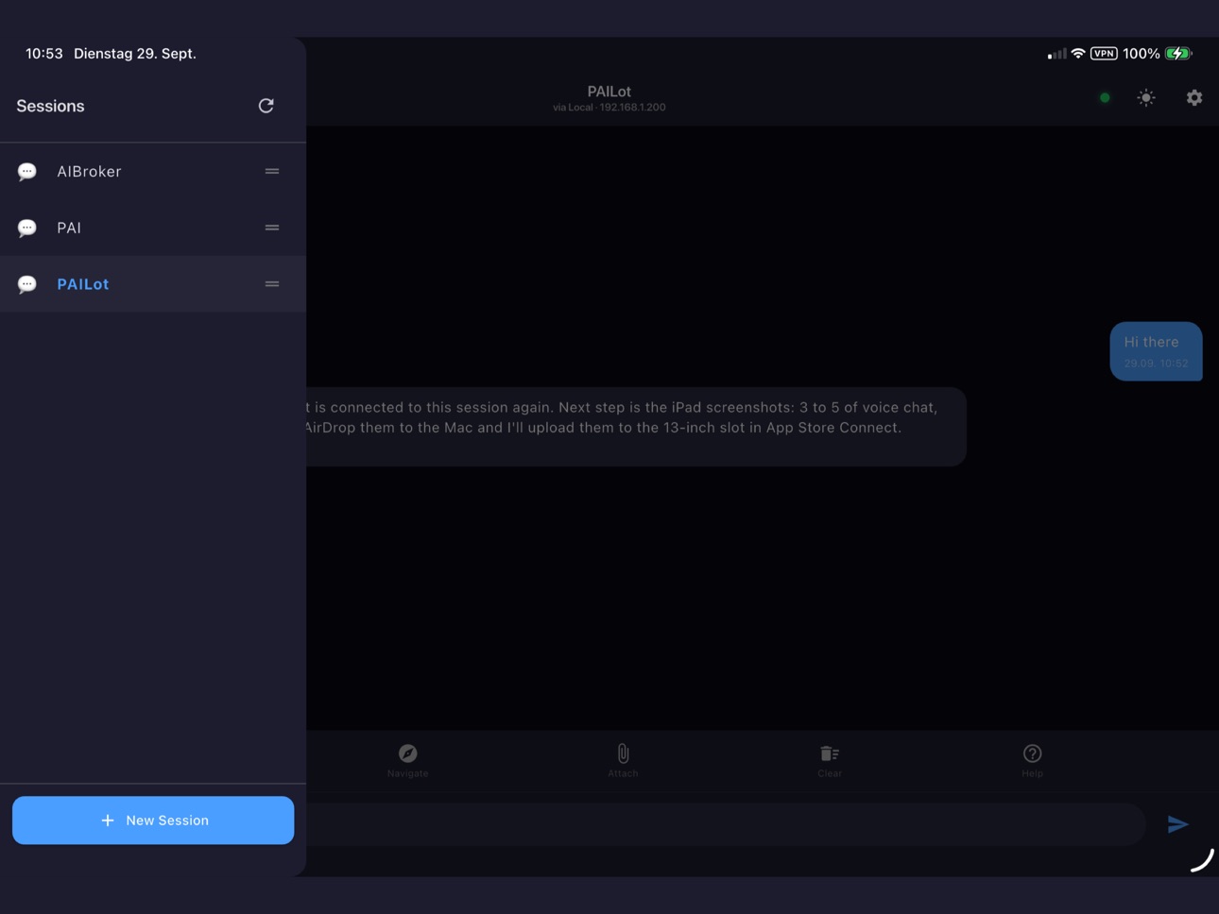
Task: Create a New Session
Action: click(153, 820)
